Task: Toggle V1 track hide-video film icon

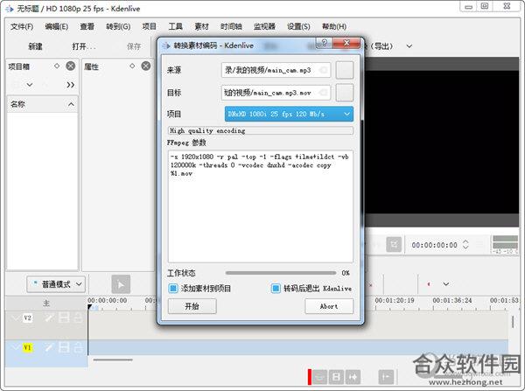Action: click(64, 347)
